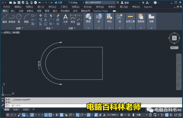Open the 小数 units dropdown
This screenshot has height=118, width=183.
click(x=142, y=115)
